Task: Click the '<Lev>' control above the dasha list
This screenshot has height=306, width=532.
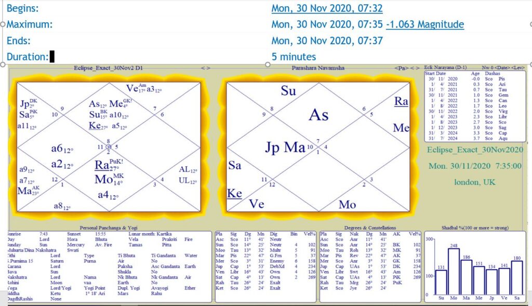Action: [518, 68]
